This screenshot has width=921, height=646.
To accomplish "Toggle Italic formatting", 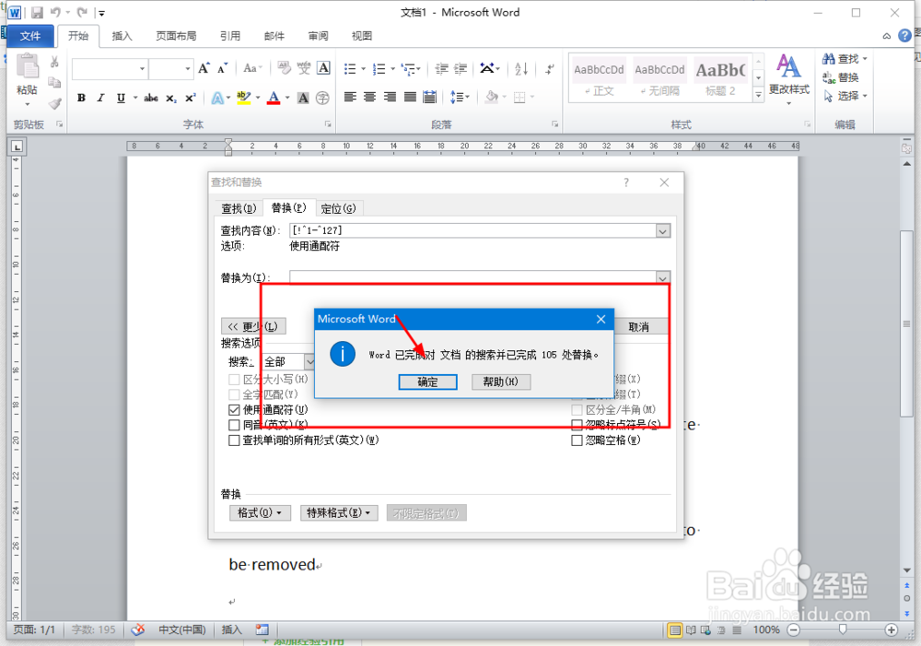I will point(100,99).
